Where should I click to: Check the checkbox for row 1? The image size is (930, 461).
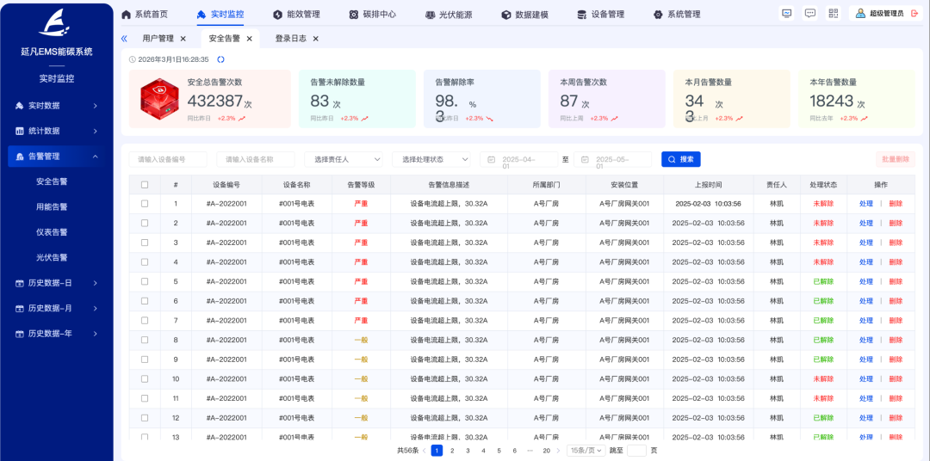pos(145,204)
